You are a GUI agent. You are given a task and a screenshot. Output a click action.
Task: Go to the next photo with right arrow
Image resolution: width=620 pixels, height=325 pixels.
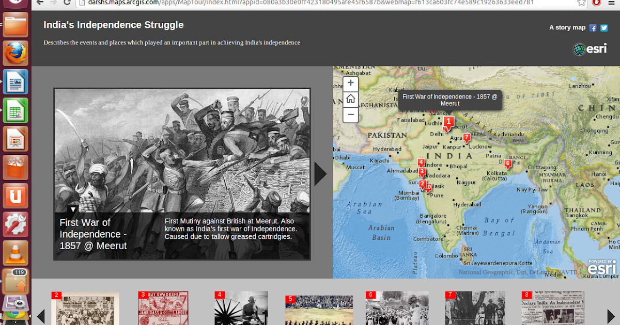click(320, 174)
